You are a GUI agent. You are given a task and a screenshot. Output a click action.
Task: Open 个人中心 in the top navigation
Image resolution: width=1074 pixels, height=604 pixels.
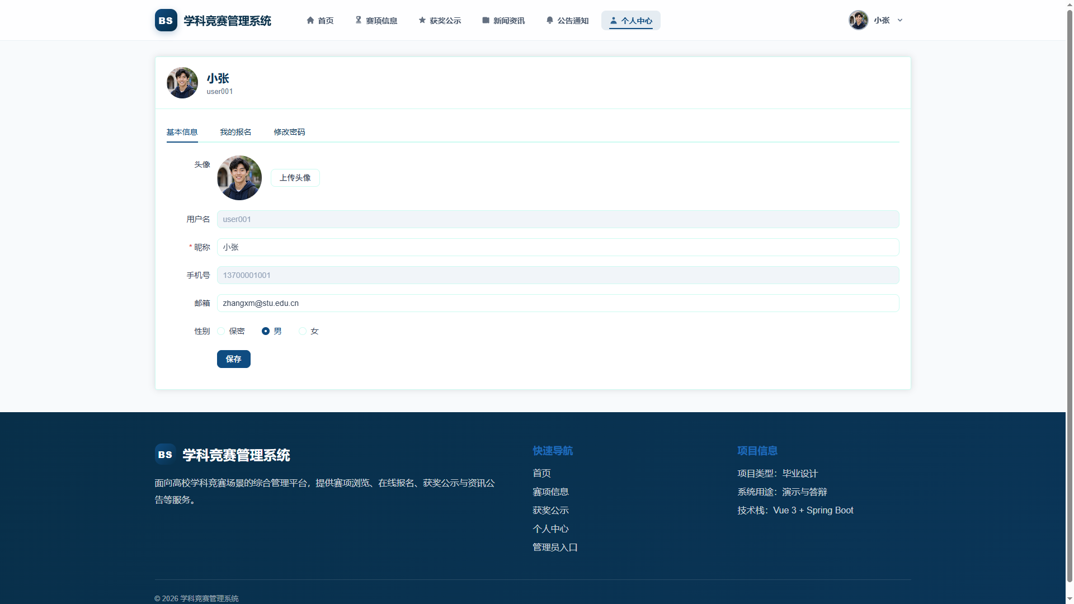click(631, 21)
